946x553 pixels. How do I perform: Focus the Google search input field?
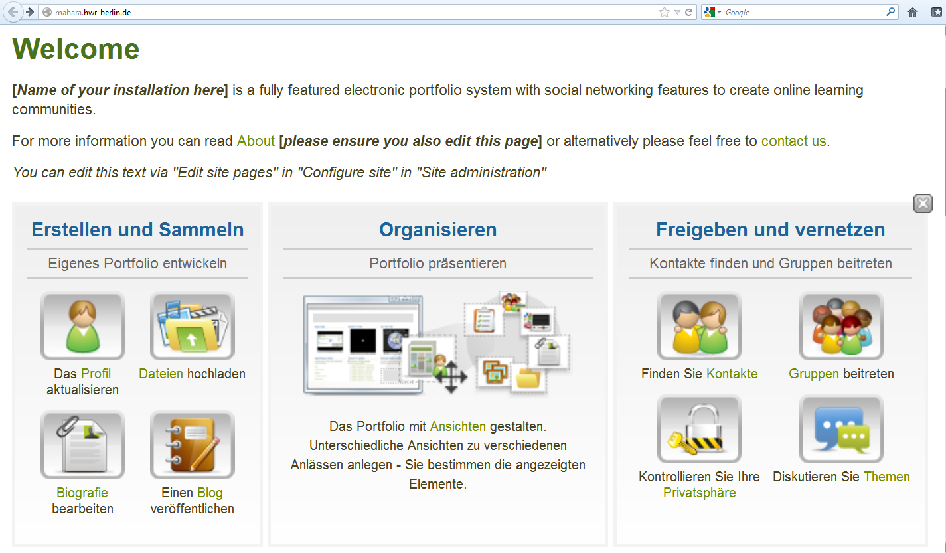[x=803, y=12]
